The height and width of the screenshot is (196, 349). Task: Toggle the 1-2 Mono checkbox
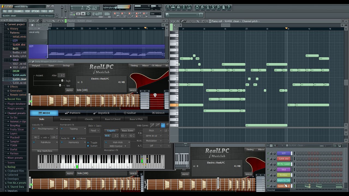(x=74, y=138)
